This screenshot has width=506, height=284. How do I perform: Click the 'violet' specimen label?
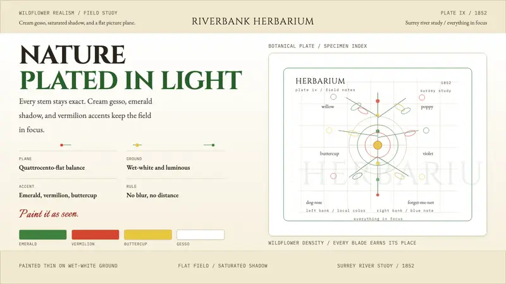pyautogui.click(x=428, y=153)
